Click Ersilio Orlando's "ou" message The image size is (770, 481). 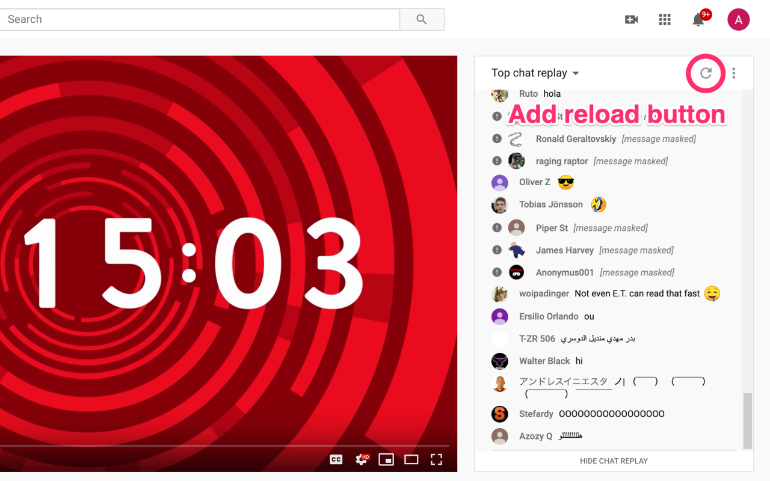click(589, 316)
